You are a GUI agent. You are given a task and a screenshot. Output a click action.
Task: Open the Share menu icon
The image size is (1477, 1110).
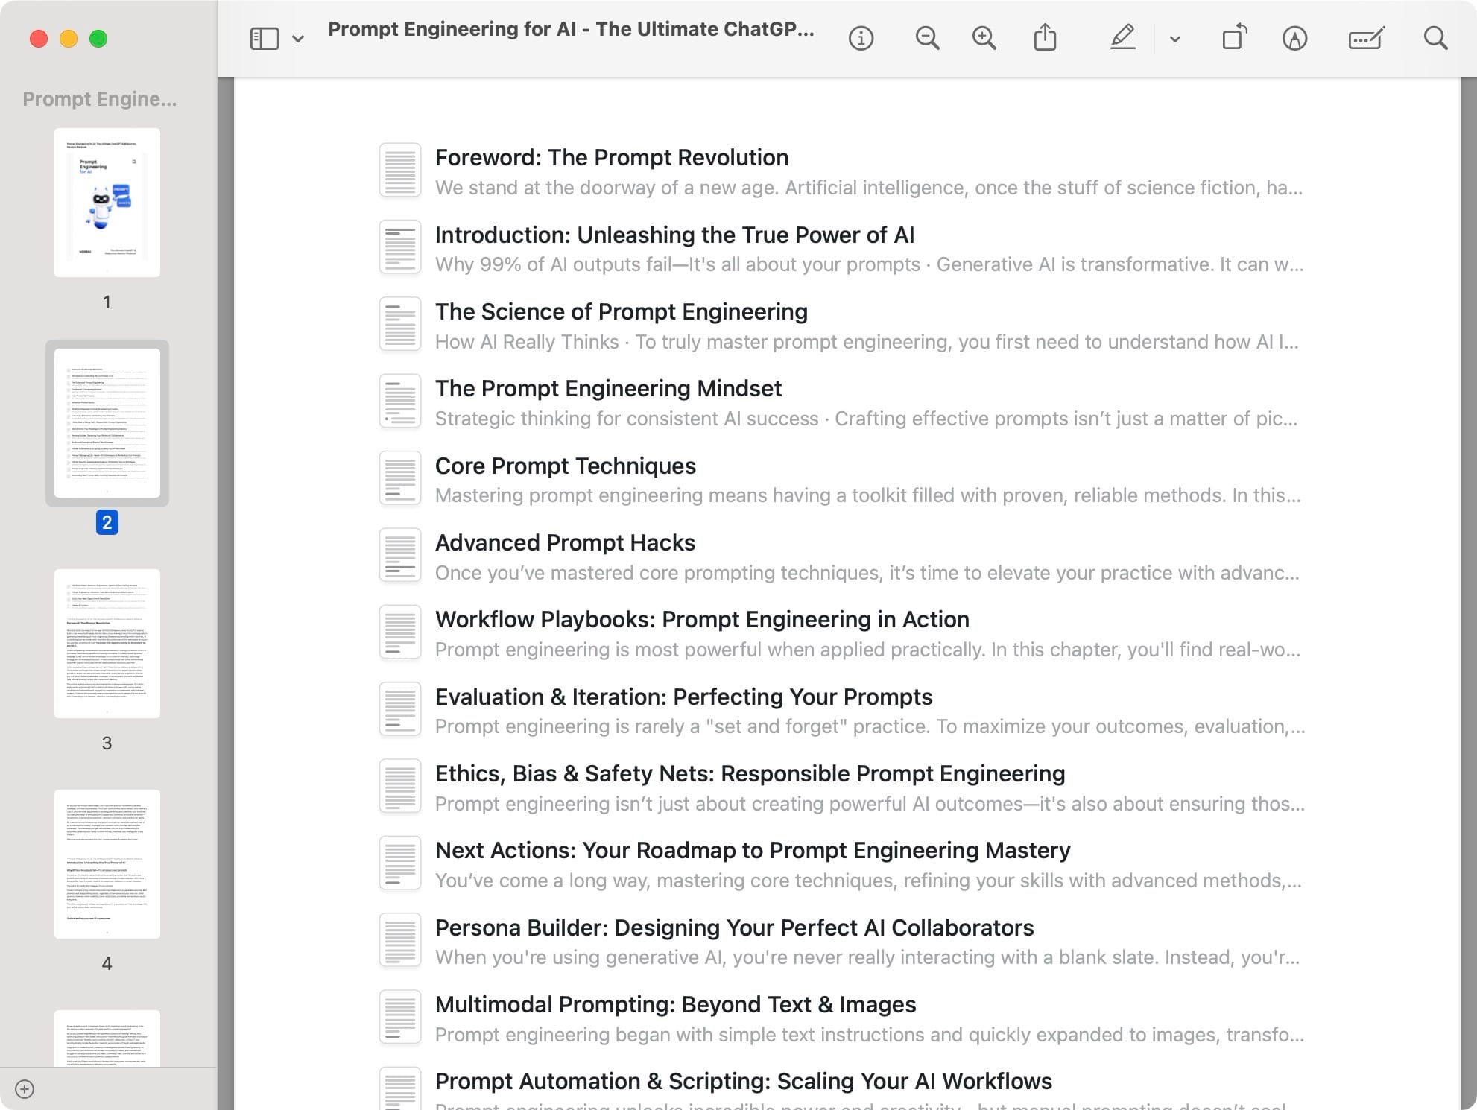click(x=1045, y=37)
